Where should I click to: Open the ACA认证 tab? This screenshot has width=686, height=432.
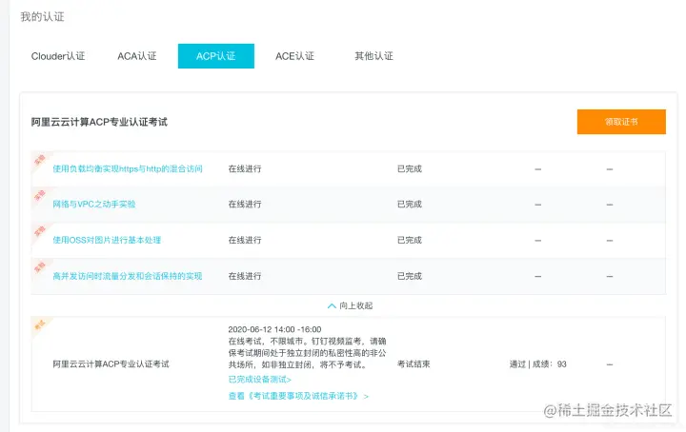(x=137, y=56)
